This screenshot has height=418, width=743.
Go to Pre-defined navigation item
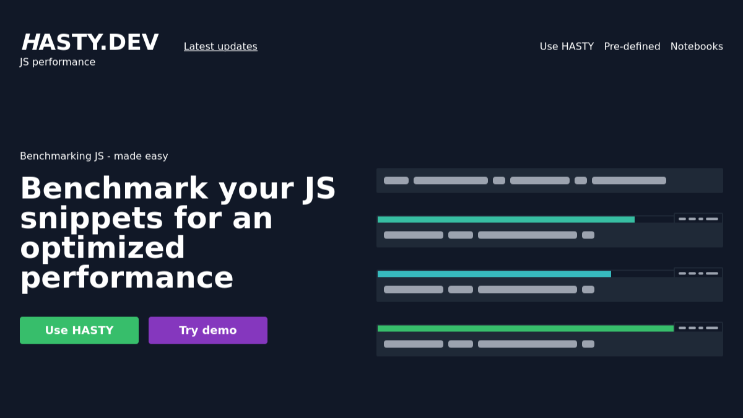coord(632,46)
